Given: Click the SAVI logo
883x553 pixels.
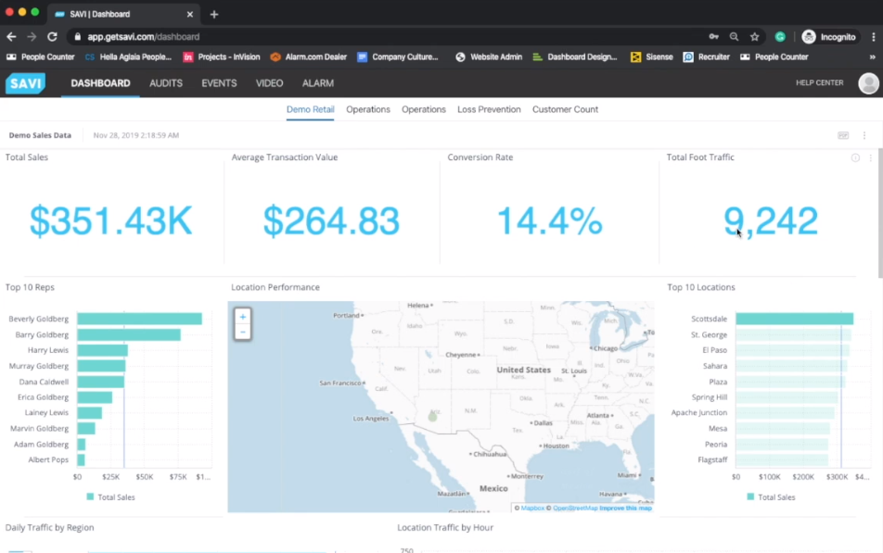Looking at the screenshot, I should pyautogui.click(x=25, y=83).
